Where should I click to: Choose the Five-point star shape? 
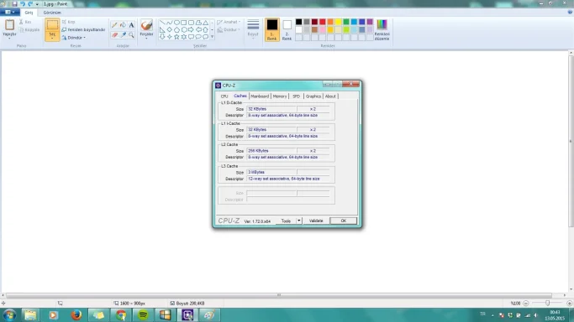(x=176, y=37)
